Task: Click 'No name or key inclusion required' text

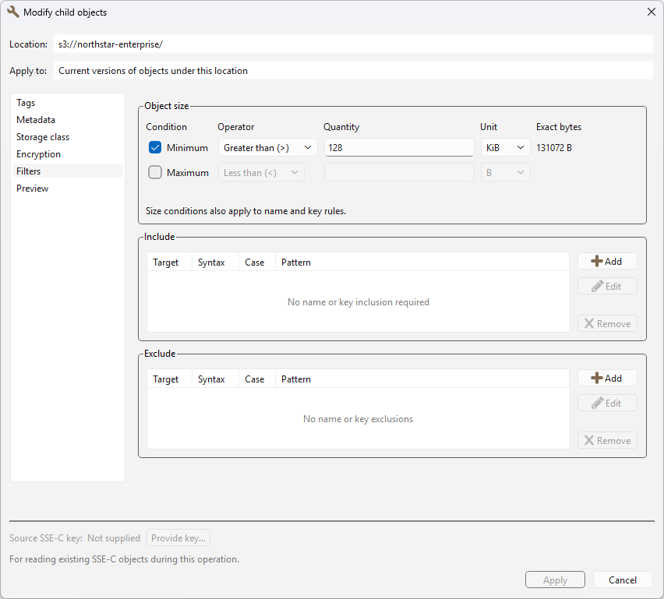Action: click(358, 302)
